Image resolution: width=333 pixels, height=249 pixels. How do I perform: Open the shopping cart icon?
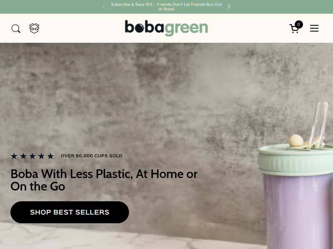click(294, 29)
